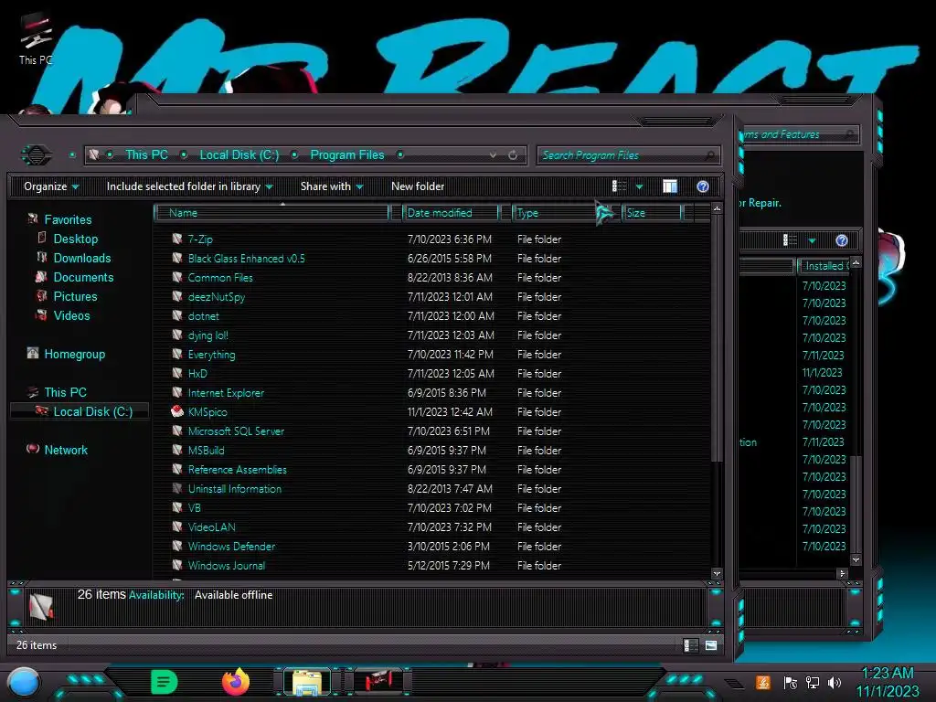This screenshot has width=936, height=702.
Task: Click Program Files breadcrumb segment
Action: click(346, 155)
